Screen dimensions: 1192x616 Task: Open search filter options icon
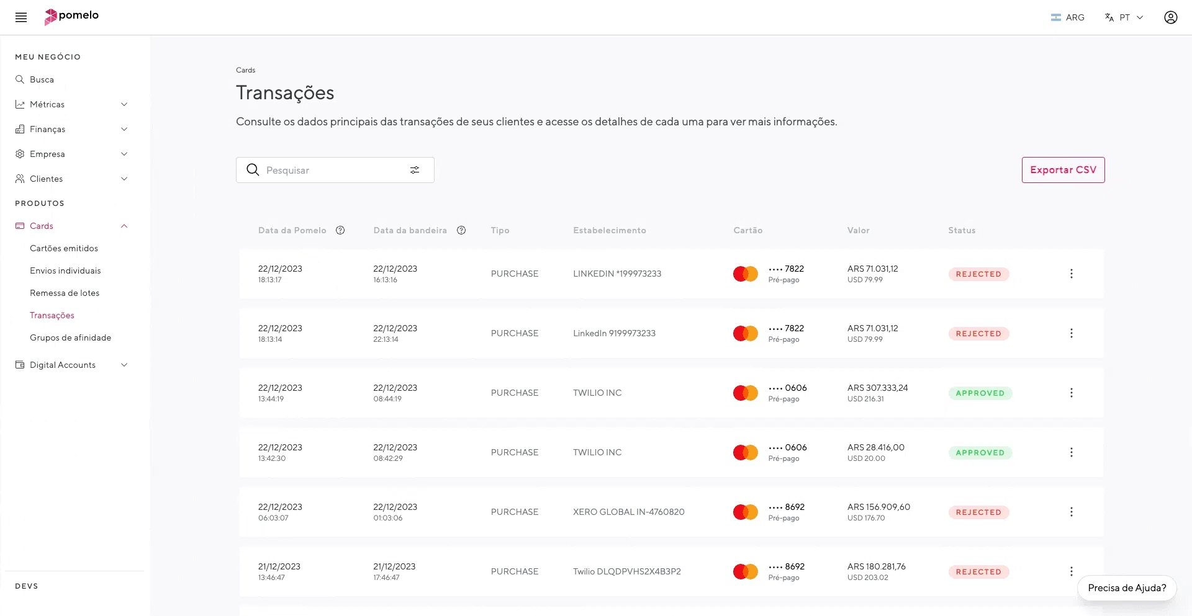click(x=415, y=170)
